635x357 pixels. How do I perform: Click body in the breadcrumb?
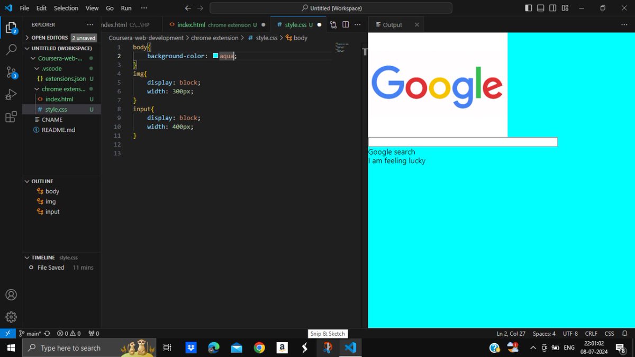coord(296,38)
